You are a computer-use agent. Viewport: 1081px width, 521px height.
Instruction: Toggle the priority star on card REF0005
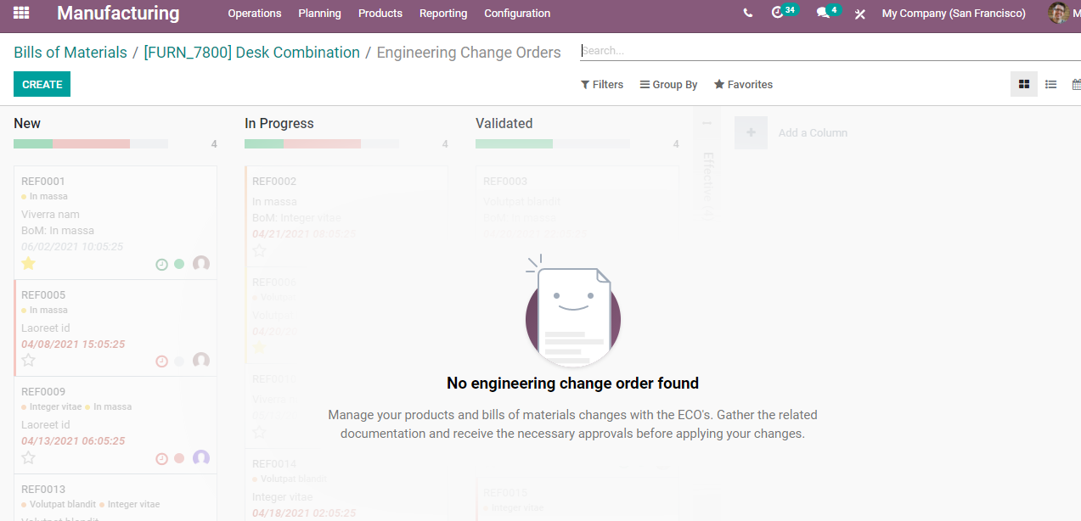tap(28, 360)
